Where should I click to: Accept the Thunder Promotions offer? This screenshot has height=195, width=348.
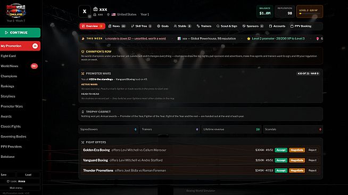[281, 170]
